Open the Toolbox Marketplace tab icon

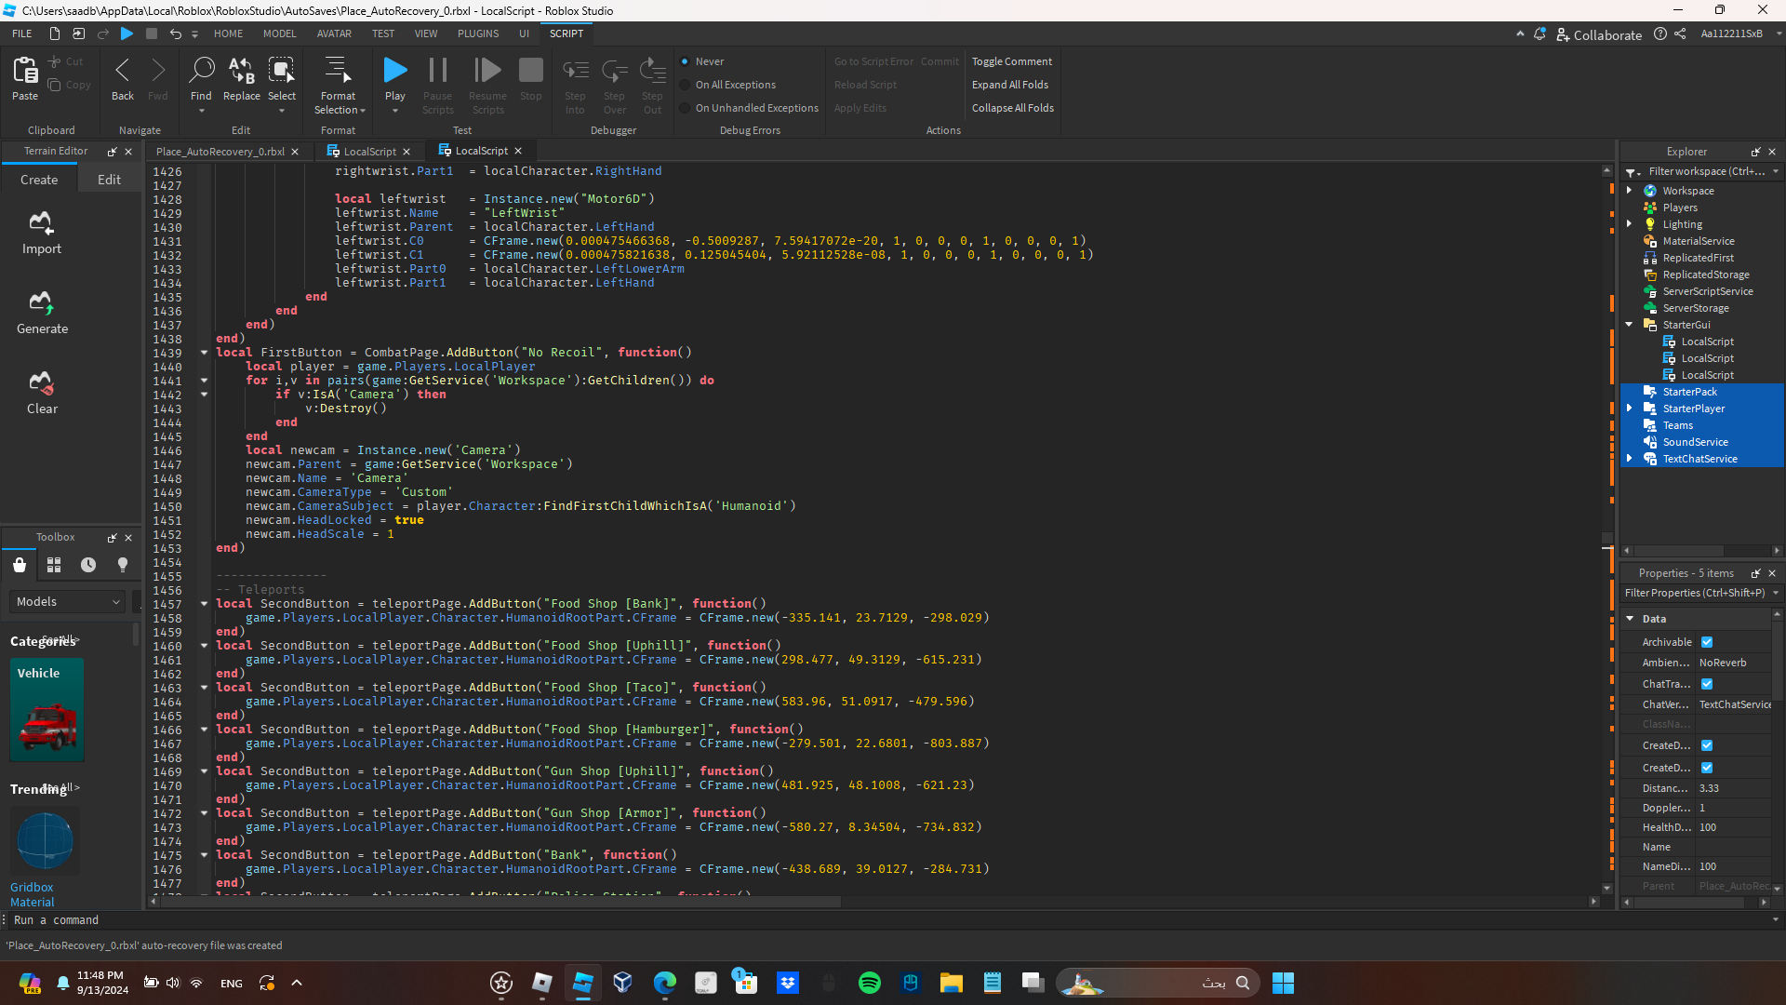20,565
